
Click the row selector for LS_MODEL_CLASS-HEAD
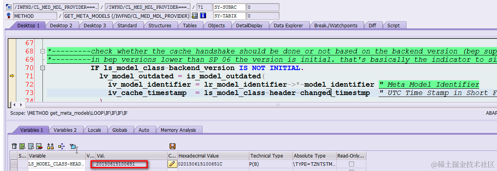point(14,164)
